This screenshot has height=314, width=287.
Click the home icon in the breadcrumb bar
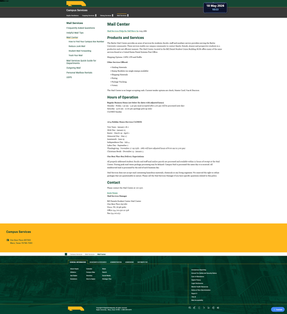66,254
